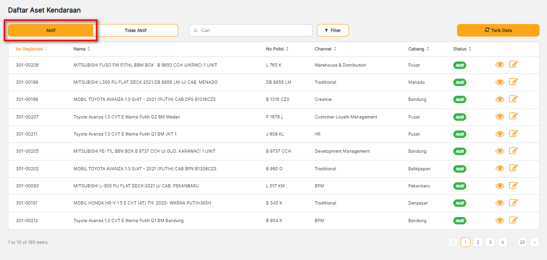Click the edit pencil icon for row 301-00199
This screenshot has height=260, width=547.
point(513,82)
